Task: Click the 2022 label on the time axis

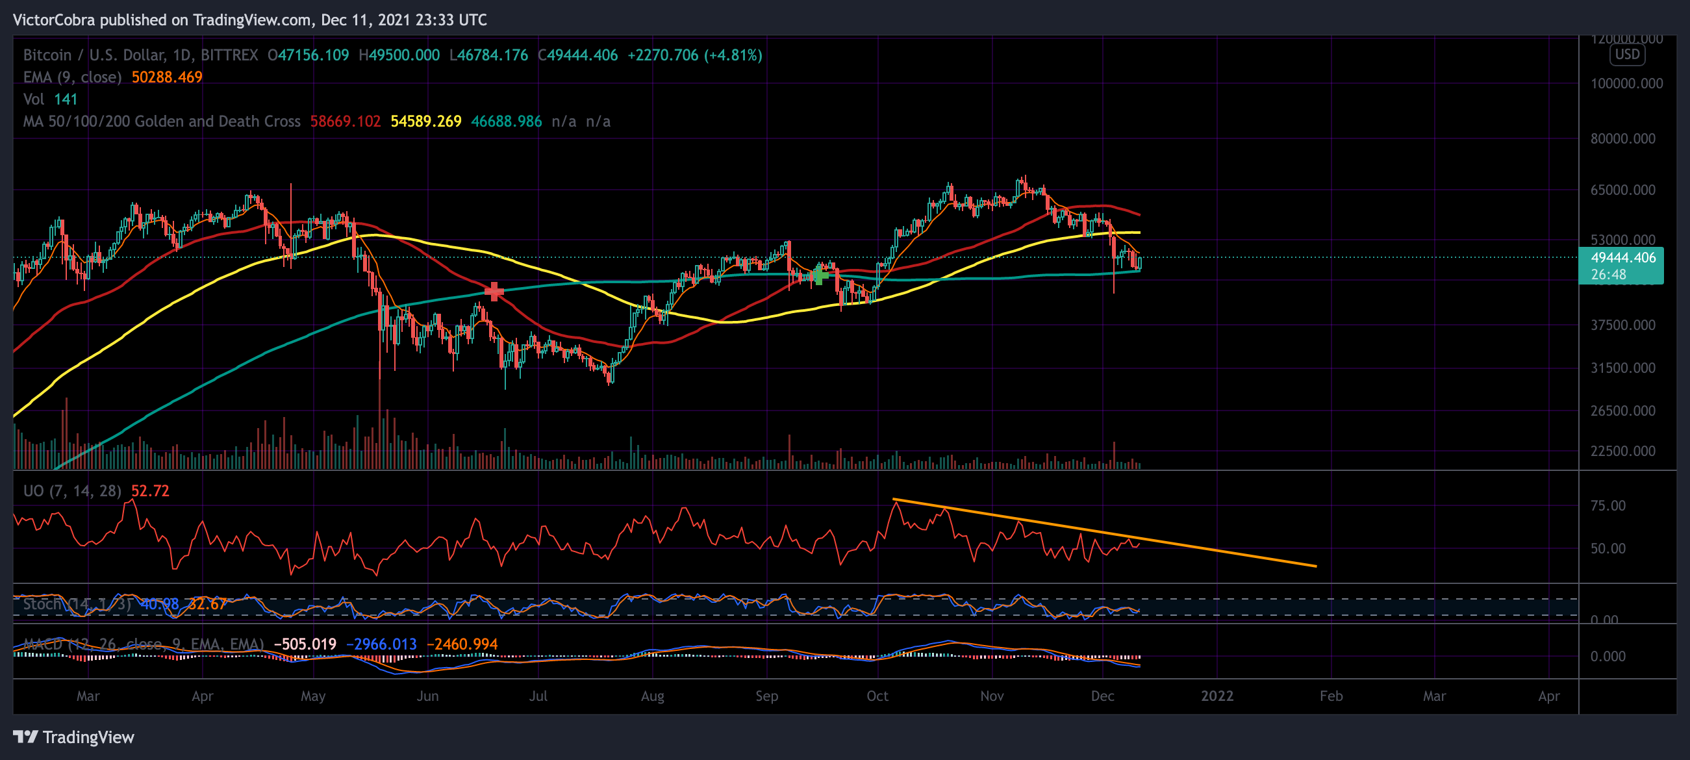Action: [1217, 696]
